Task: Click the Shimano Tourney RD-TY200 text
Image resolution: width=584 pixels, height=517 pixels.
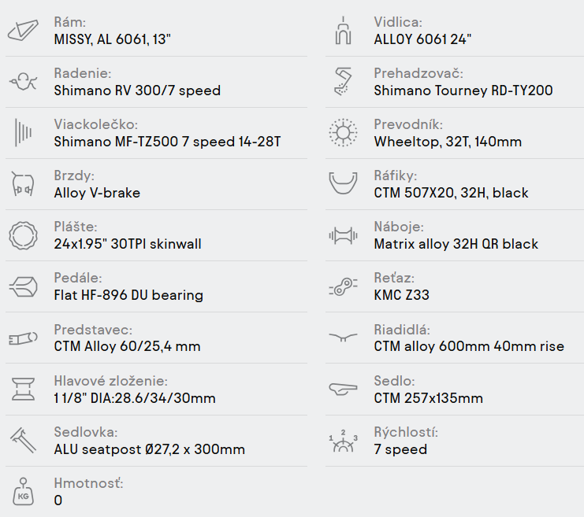Action: pos(463,90)
